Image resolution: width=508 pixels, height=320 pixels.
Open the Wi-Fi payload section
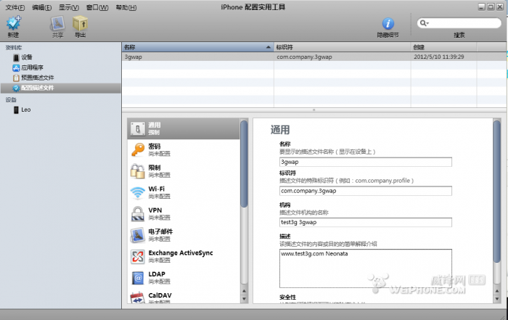pos(184,192)
